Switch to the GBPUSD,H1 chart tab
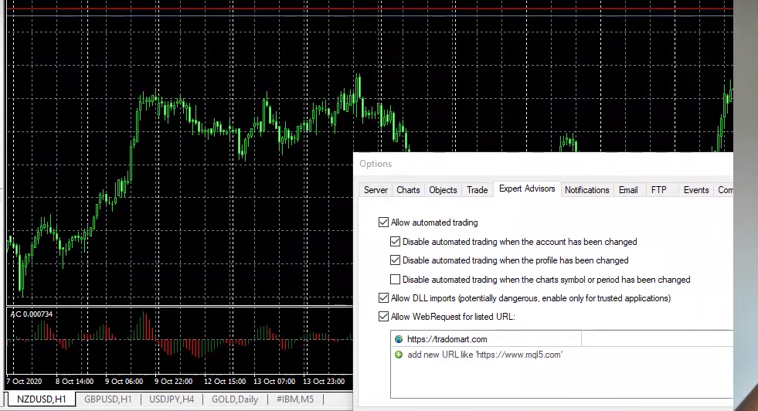 (108, 399)
